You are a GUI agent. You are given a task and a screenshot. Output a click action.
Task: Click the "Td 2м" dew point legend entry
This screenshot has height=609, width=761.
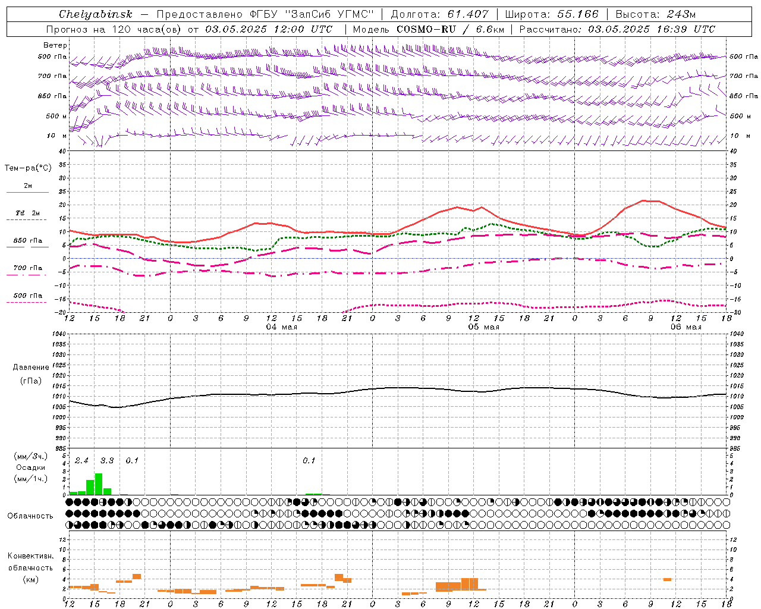tap(27, 213)
